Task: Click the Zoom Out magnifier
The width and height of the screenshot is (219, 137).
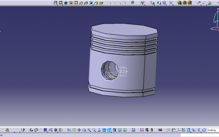Action: point(94,130)
